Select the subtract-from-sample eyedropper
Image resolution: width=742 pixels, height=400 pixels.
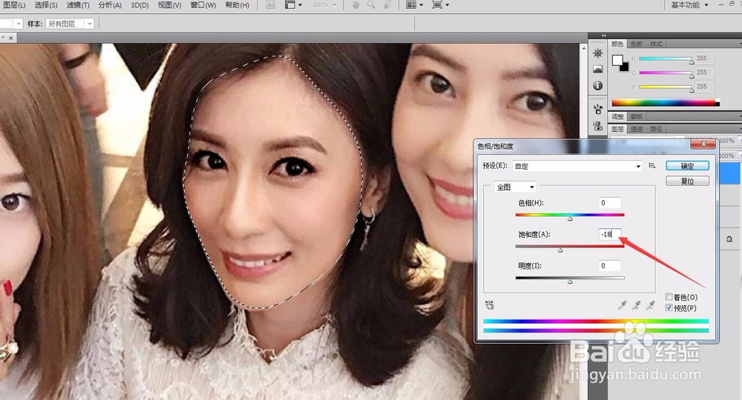pyautogui.click(x=651, y=305)
